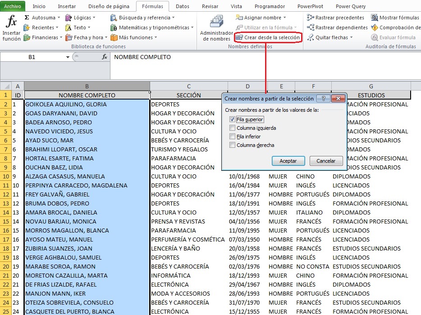The width and height of the screenshot is (421, 315).
Task: Click Rastrear precedentes icon
Action: pyautogui.click(x=338, y=17)
